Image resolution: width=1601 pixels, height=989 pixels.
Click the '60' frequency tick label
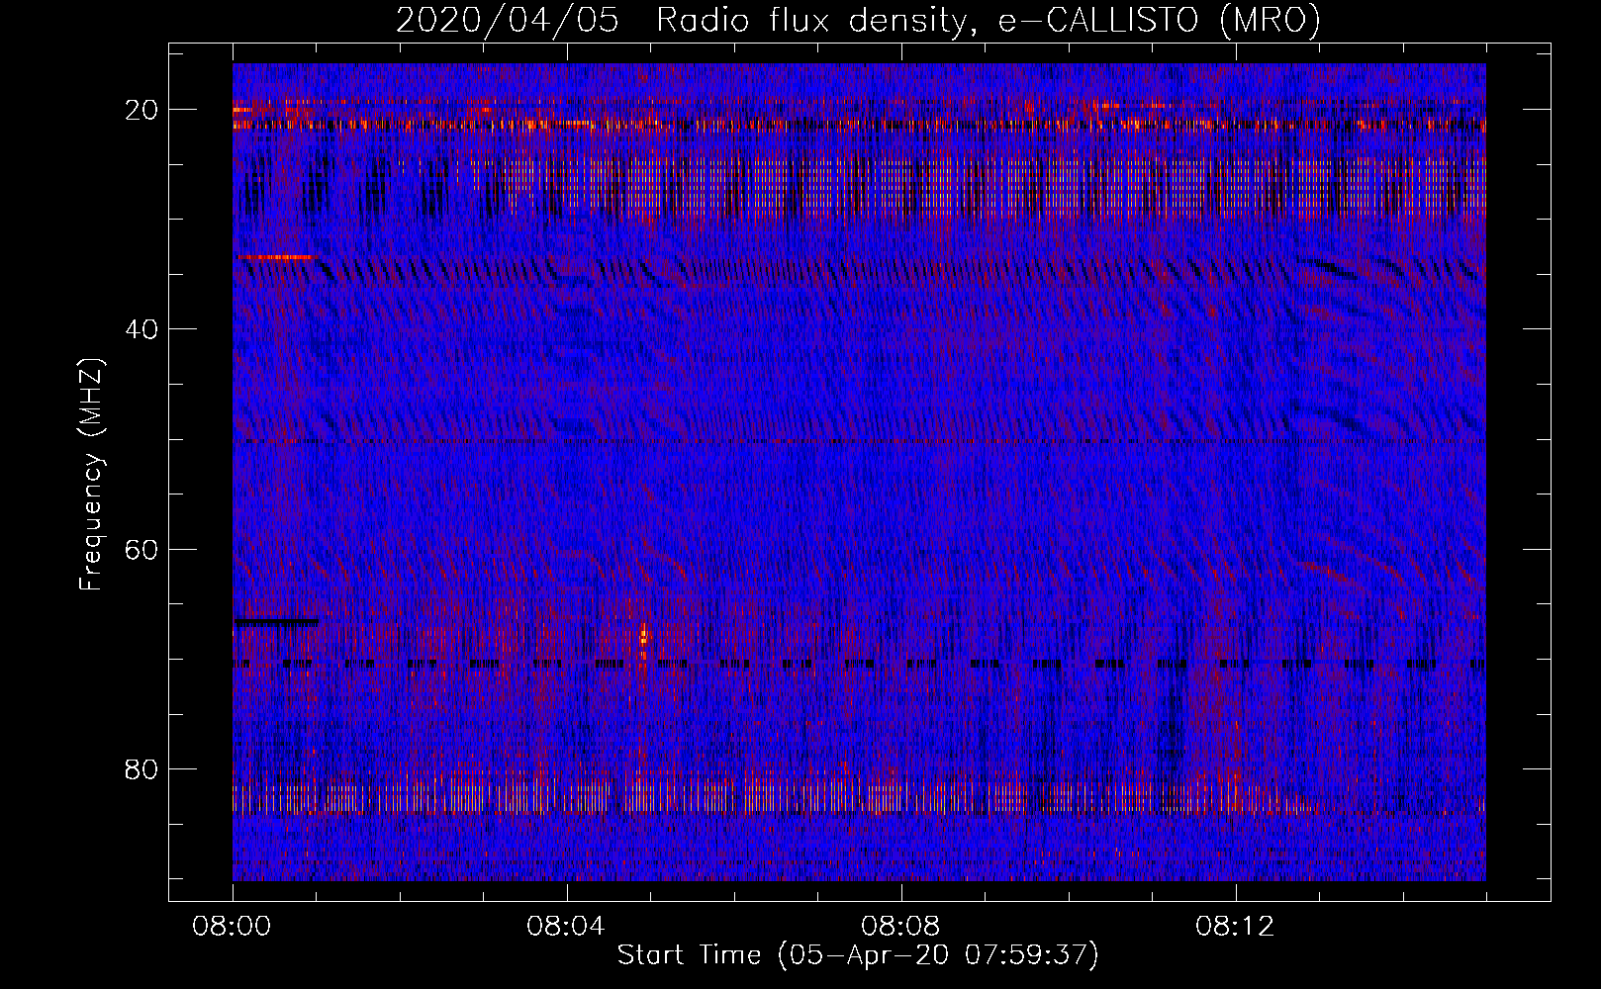pyautogui.click(x=142, y=548)
